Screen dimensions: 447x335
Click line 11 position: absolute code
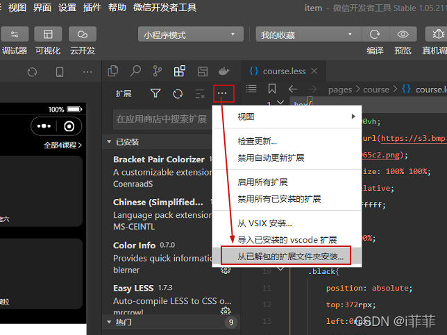pyautogui.click(x=369, y=288)
